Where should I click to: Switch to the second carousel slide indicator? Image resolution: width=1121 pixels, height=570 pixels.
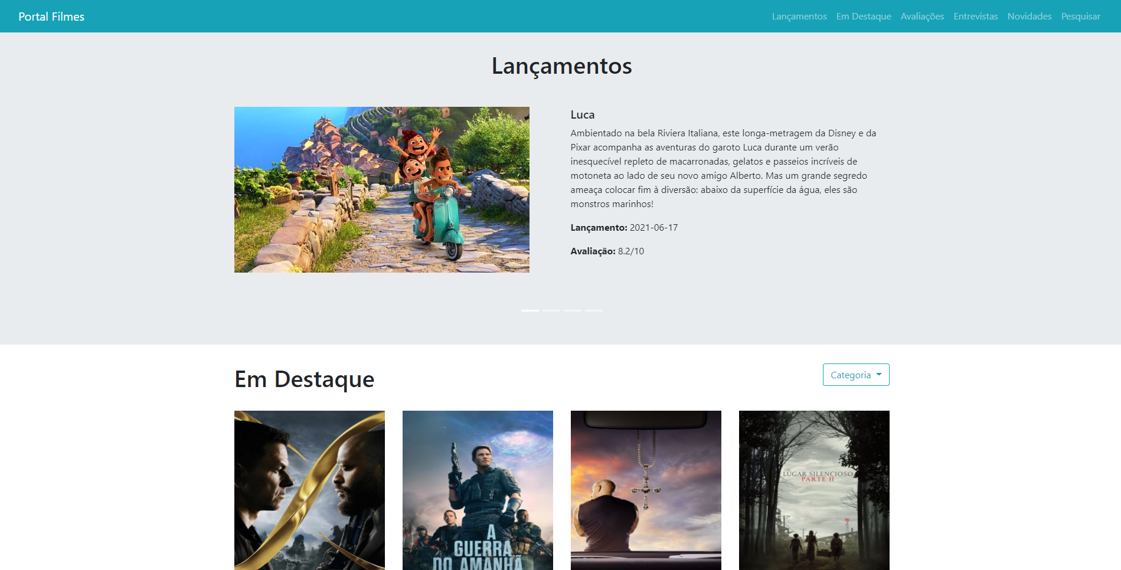551,310
